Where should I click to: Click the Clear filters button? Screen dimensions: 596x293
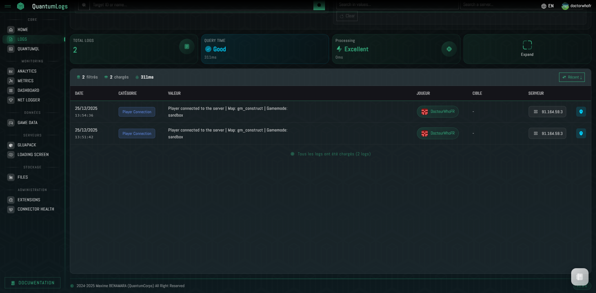[x=347, y=16]
